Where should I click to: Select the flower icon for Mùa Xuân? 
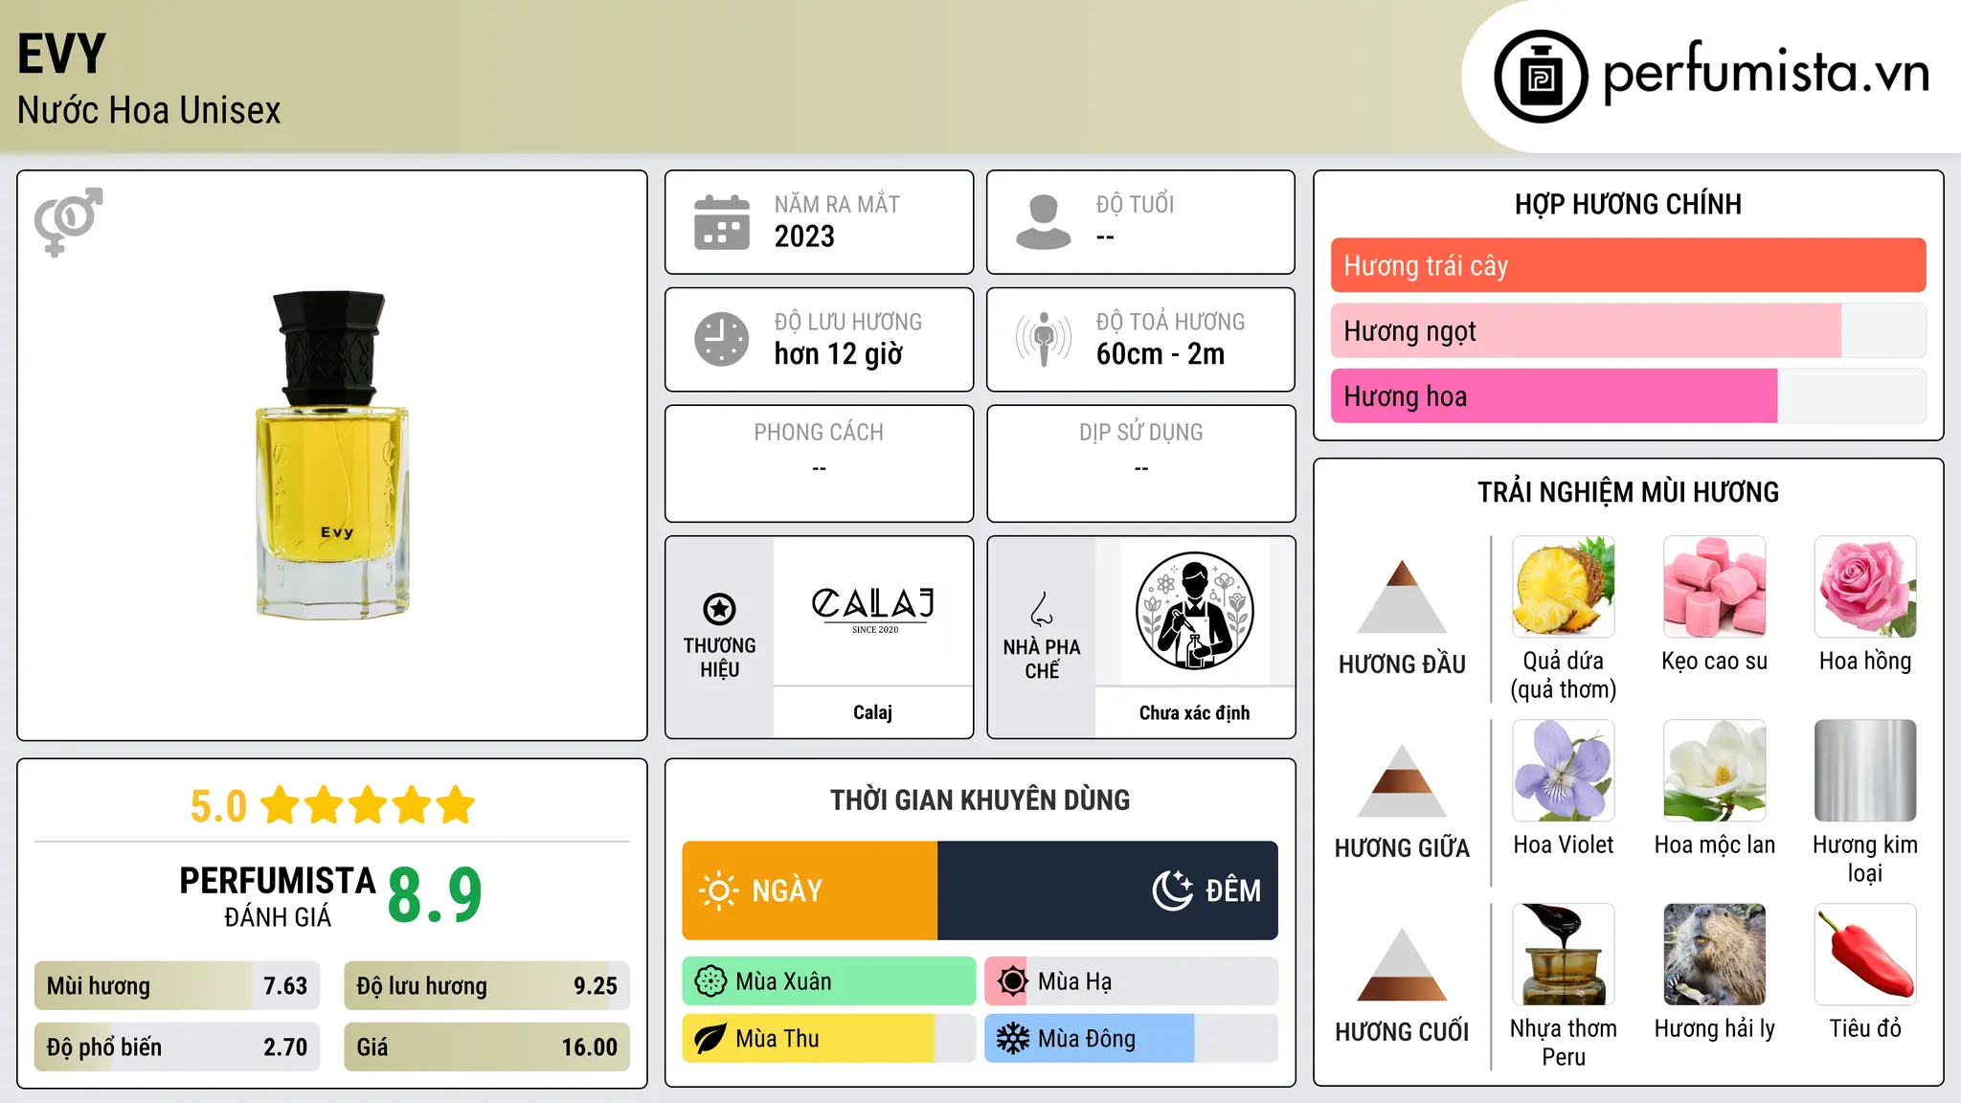[710, 981]
